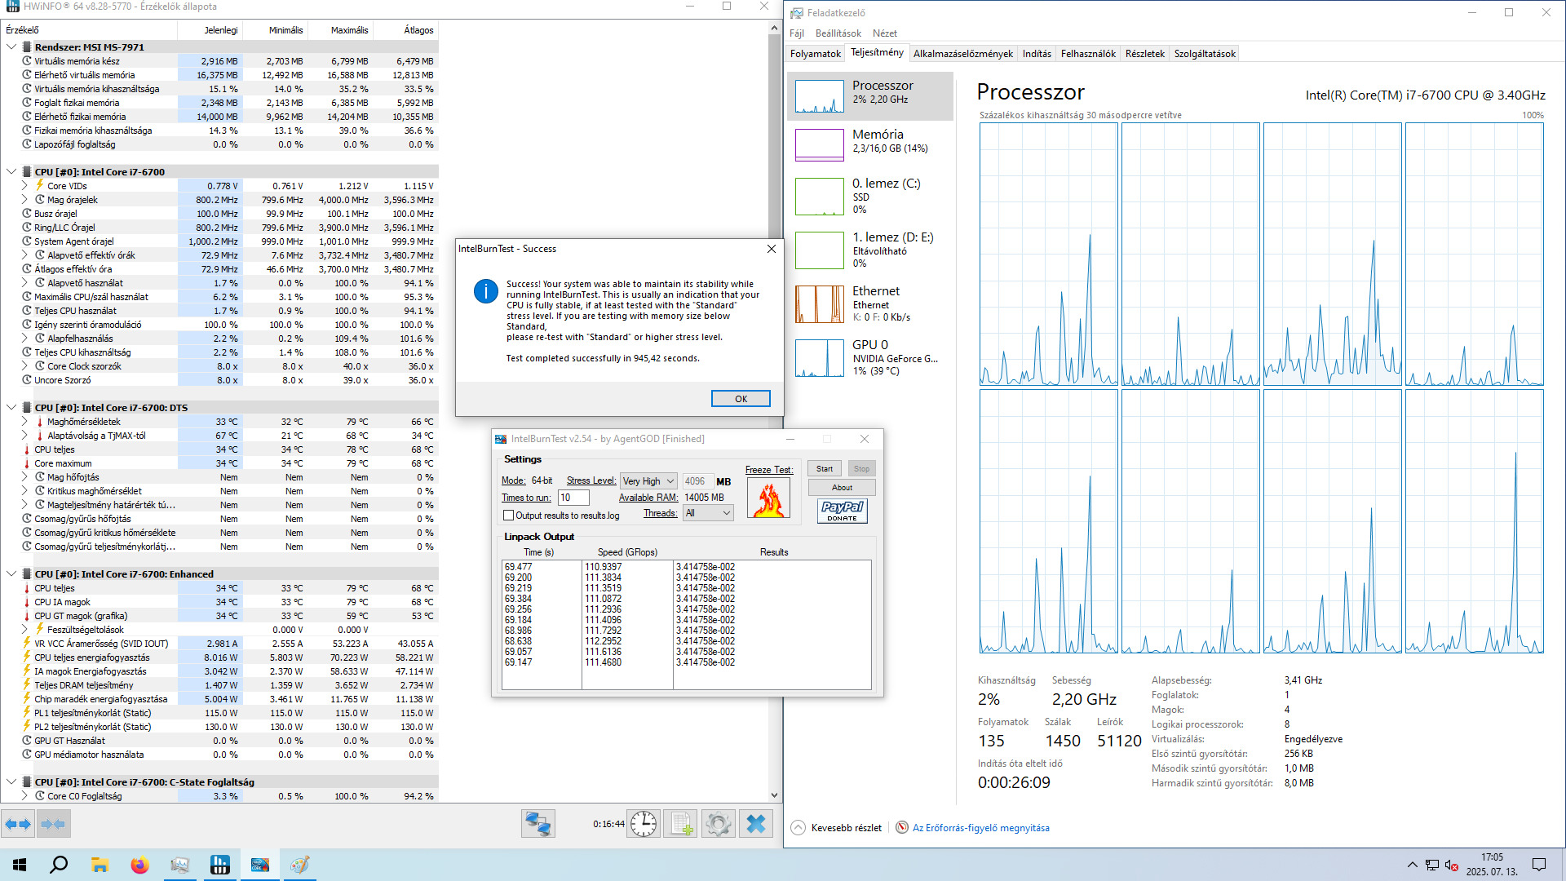Close sensors with blue X icon
The height and width of the screenshot is (881, 1566).
(756, 824)
